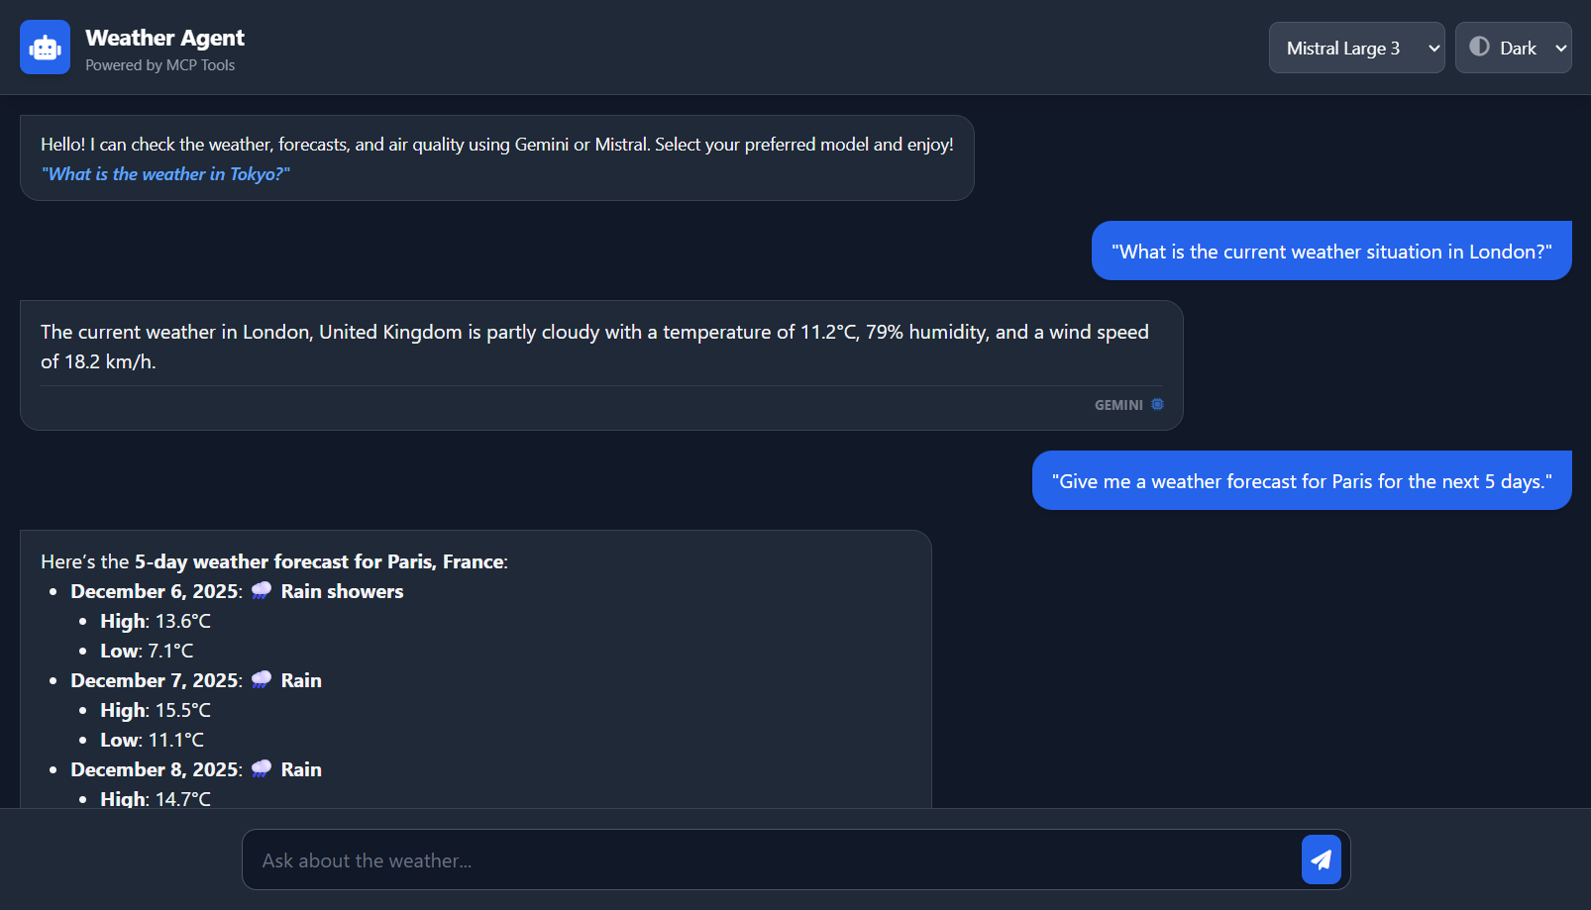Screen dimensions: 1591x910
Task: Click the rain showers emoji for December 6
Action: pyautogui.click(x=261, y=590)
